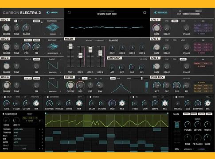Click the OSC 2 POS knob

(27, 47)
